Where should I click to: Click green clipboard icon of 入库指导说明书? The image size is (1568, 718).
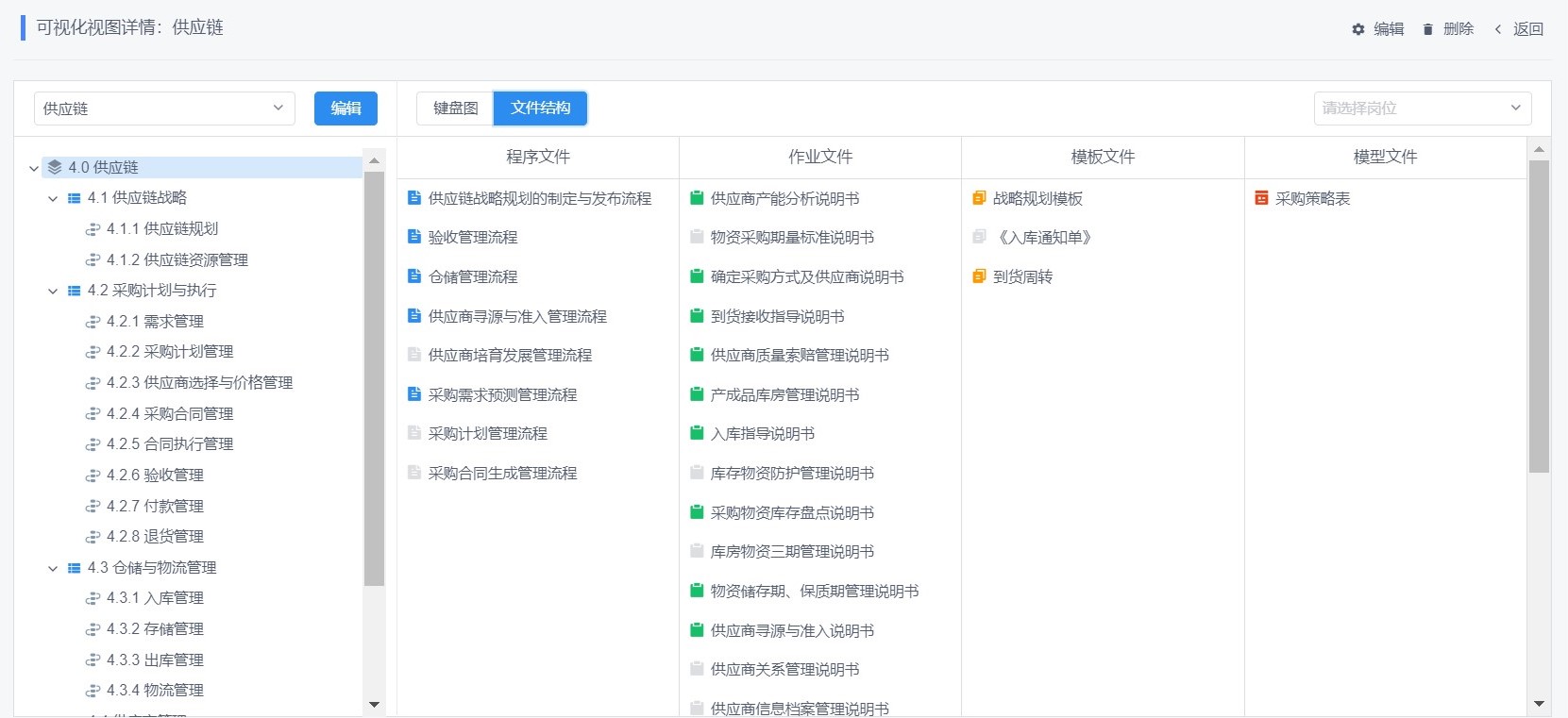(697, 433)
